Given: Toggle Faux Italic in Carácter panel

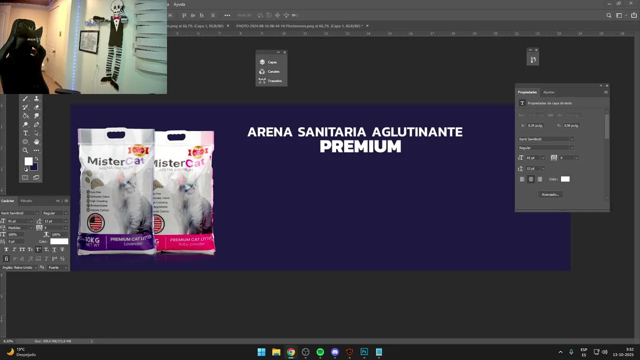Looking at the screenshot, I should coord(14,249).
